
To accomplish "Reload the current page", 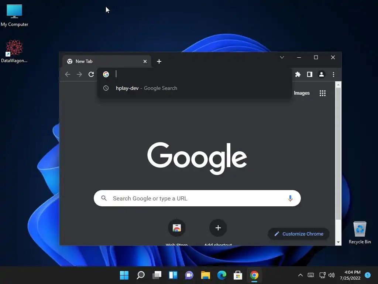I will (91, 74).
